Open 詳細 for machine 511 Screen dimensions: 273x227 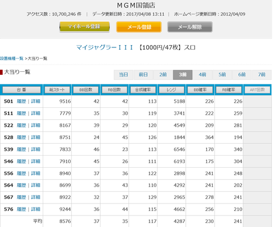(36, 113)
